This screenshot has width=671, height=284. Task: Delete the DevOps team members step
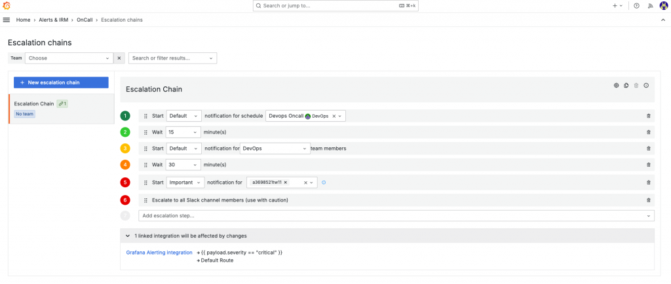tap(648, 149)
